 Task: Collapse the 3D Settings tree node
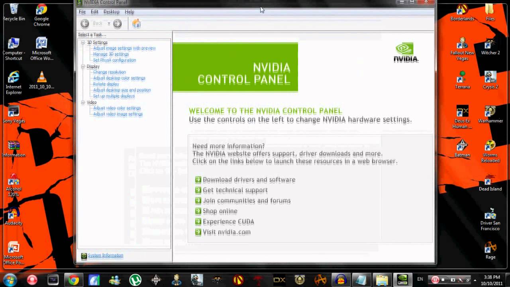pyautogui.click(x=83, y=42)
